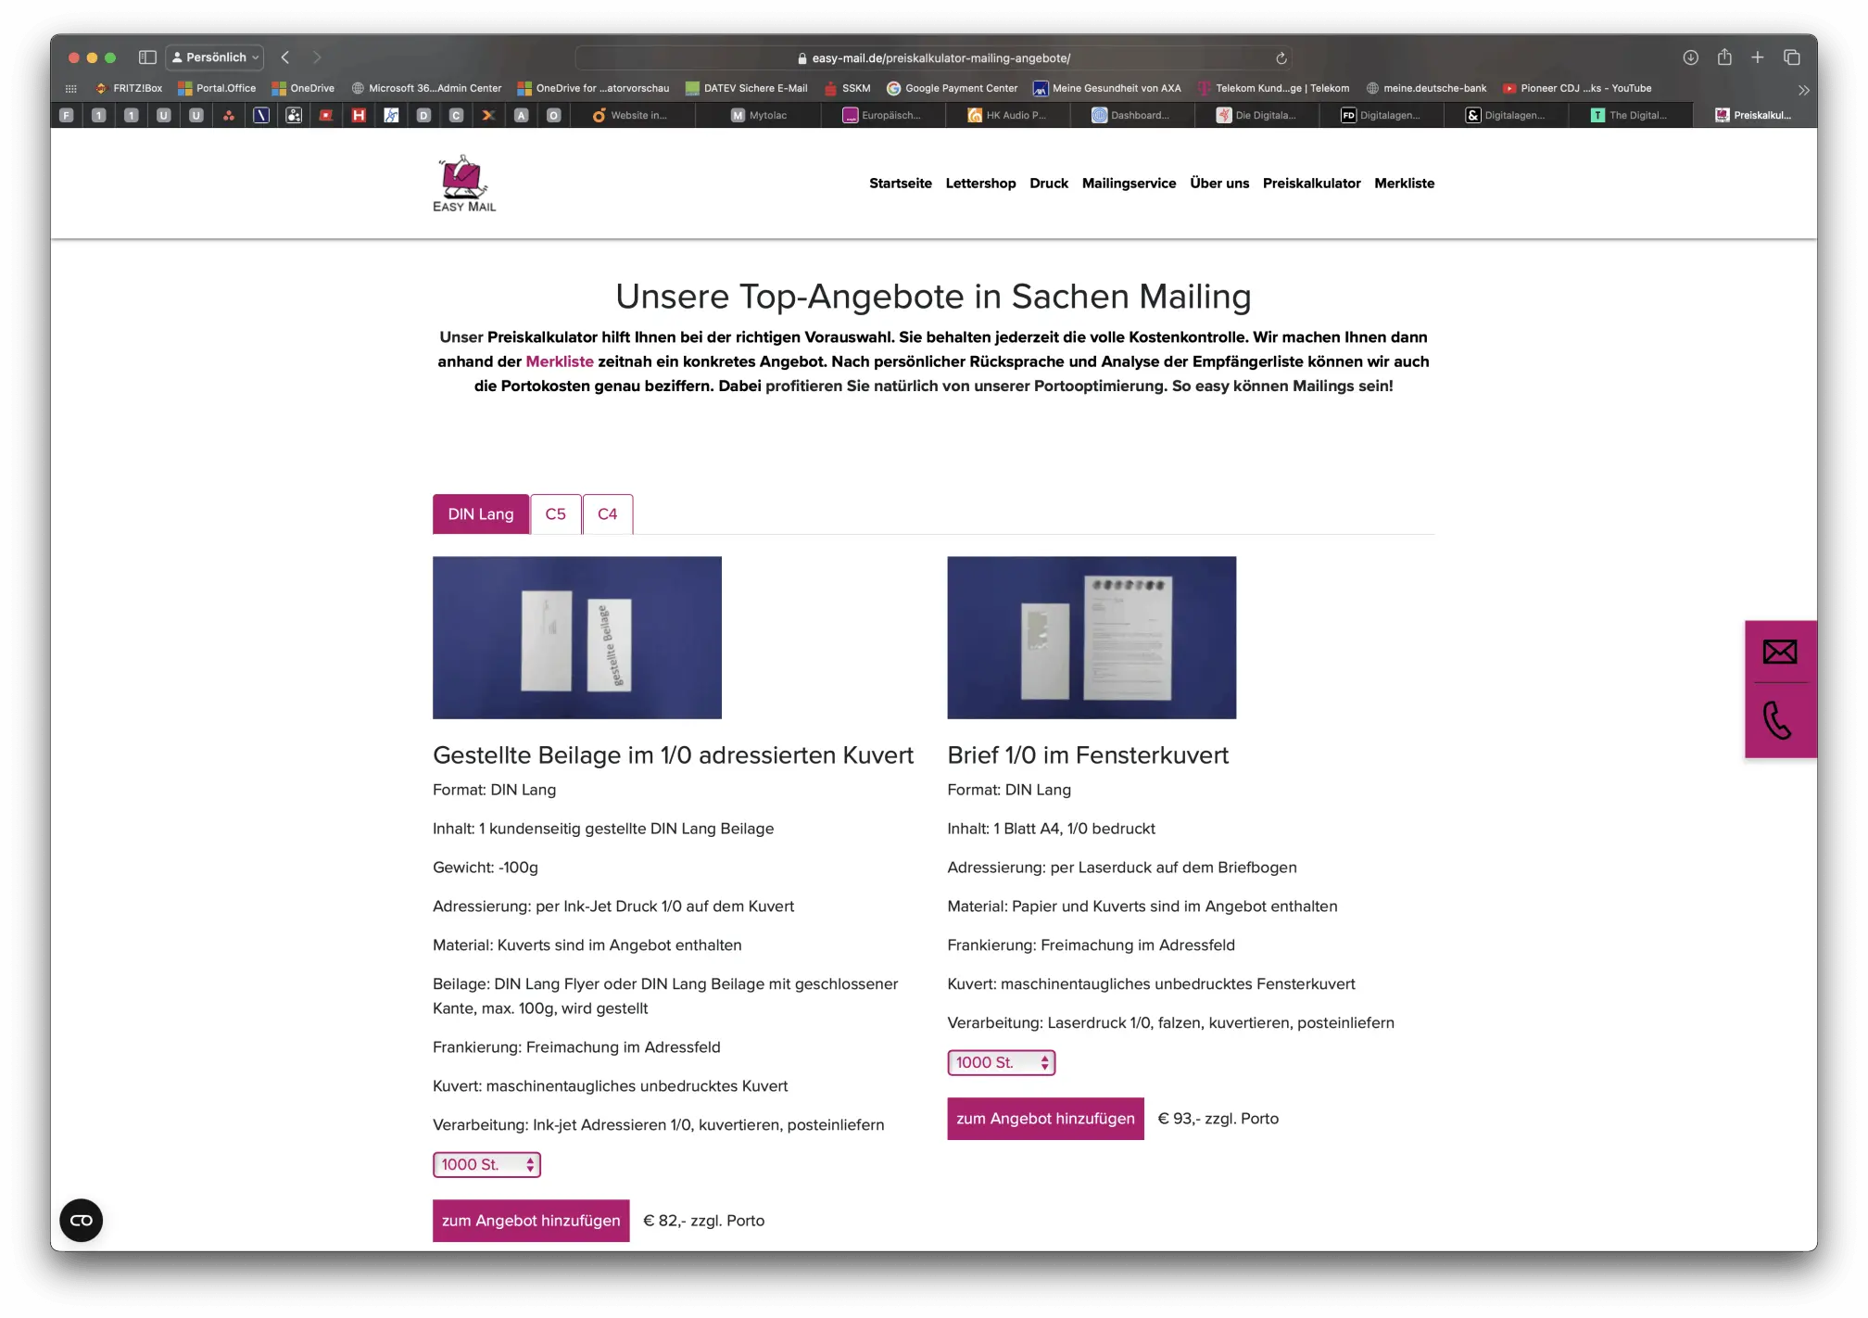This screenshot has height=1318, width=1868.
Task: Add Brief 1/0 im Fensterkuvert to the offer
Action: 1045,1119
